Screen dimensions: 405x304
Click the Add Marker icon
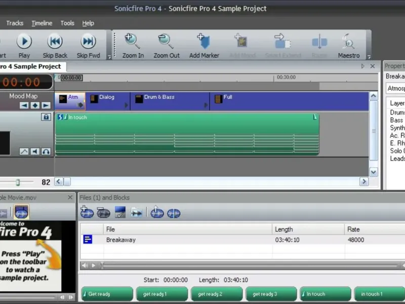204,42
